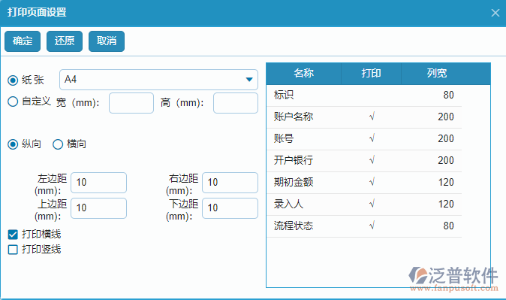Choose 纵向 portrait orientation
The image size is (506, 300).
point(13,144)
